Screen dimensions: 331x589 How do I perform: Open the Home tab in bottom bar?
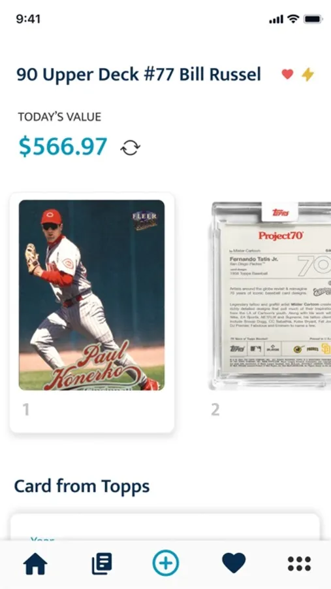(x=35, y=564)
